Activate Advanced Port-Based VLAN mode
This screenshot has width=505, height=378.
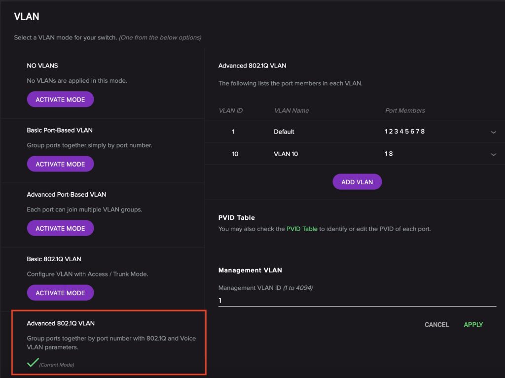(x=60, y=228)
